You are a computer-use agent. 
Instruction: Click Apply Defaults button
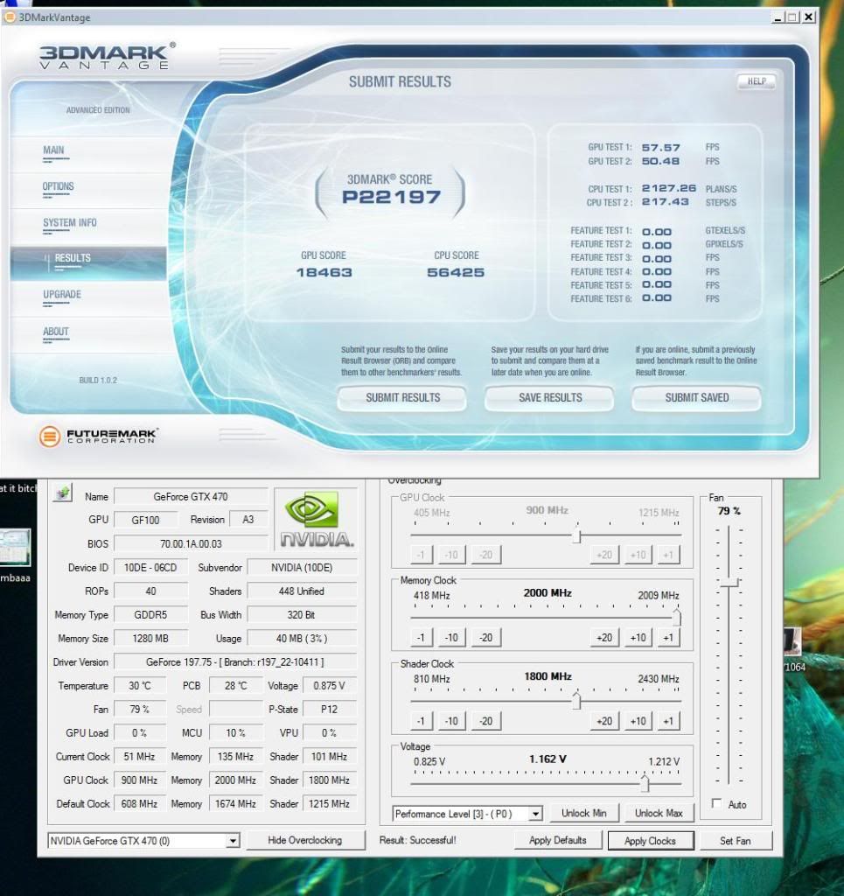(x=558, y=840)
